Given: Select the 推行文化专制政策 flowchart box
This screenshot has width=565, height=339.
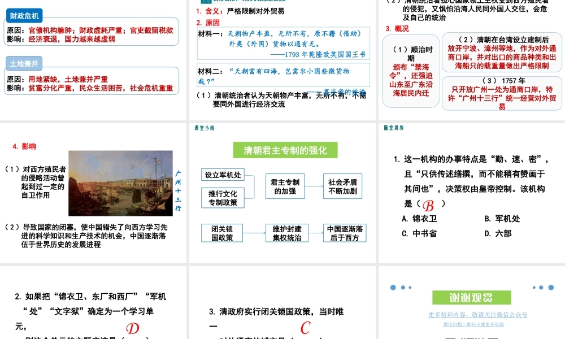Looking at the screenshot, I should [223, 198].
